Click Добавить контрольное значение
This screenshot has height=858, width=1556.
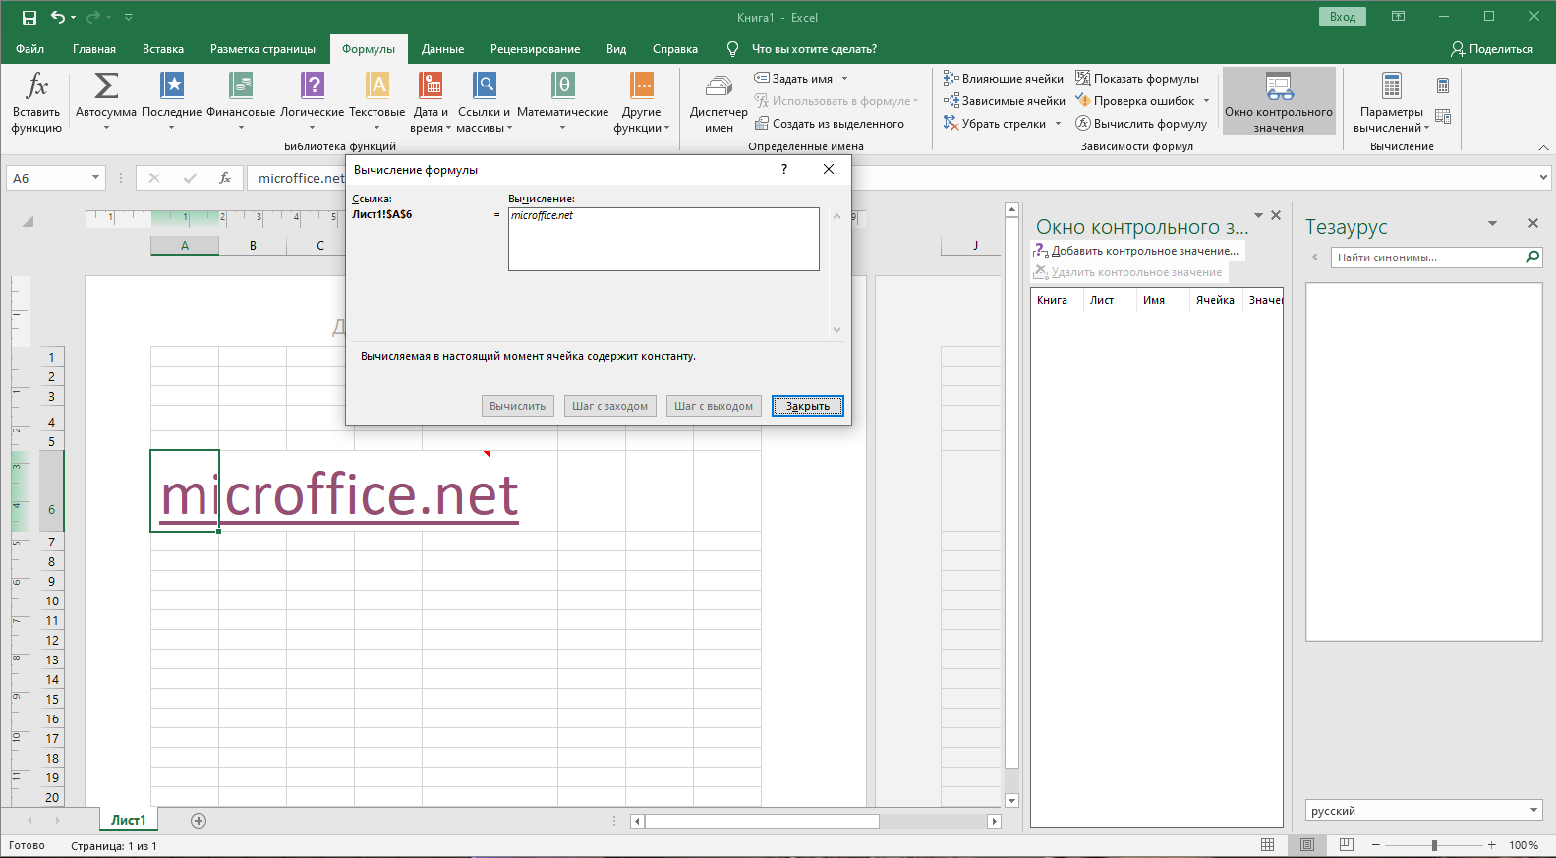1136,251
